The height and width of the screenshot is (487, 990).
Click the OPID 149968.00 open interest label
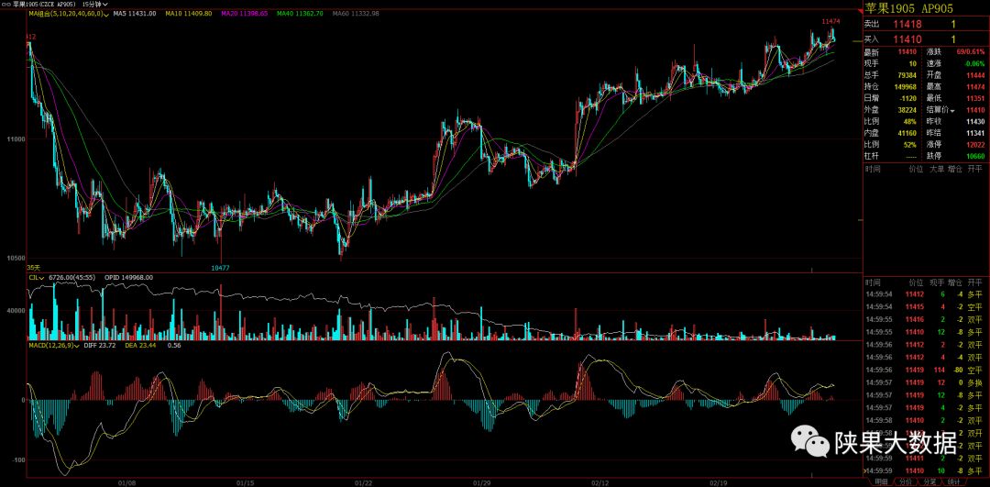[129, 277]
